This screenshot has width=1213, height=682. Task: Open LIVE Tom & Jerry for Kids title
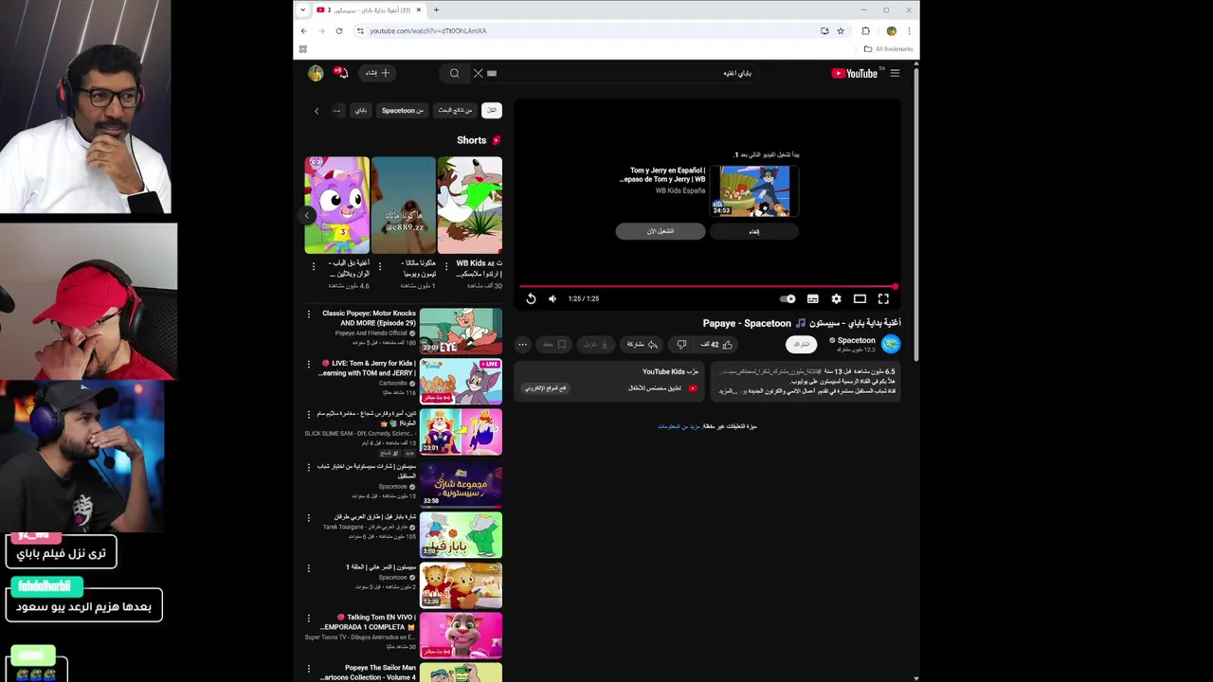click(369, 368)
